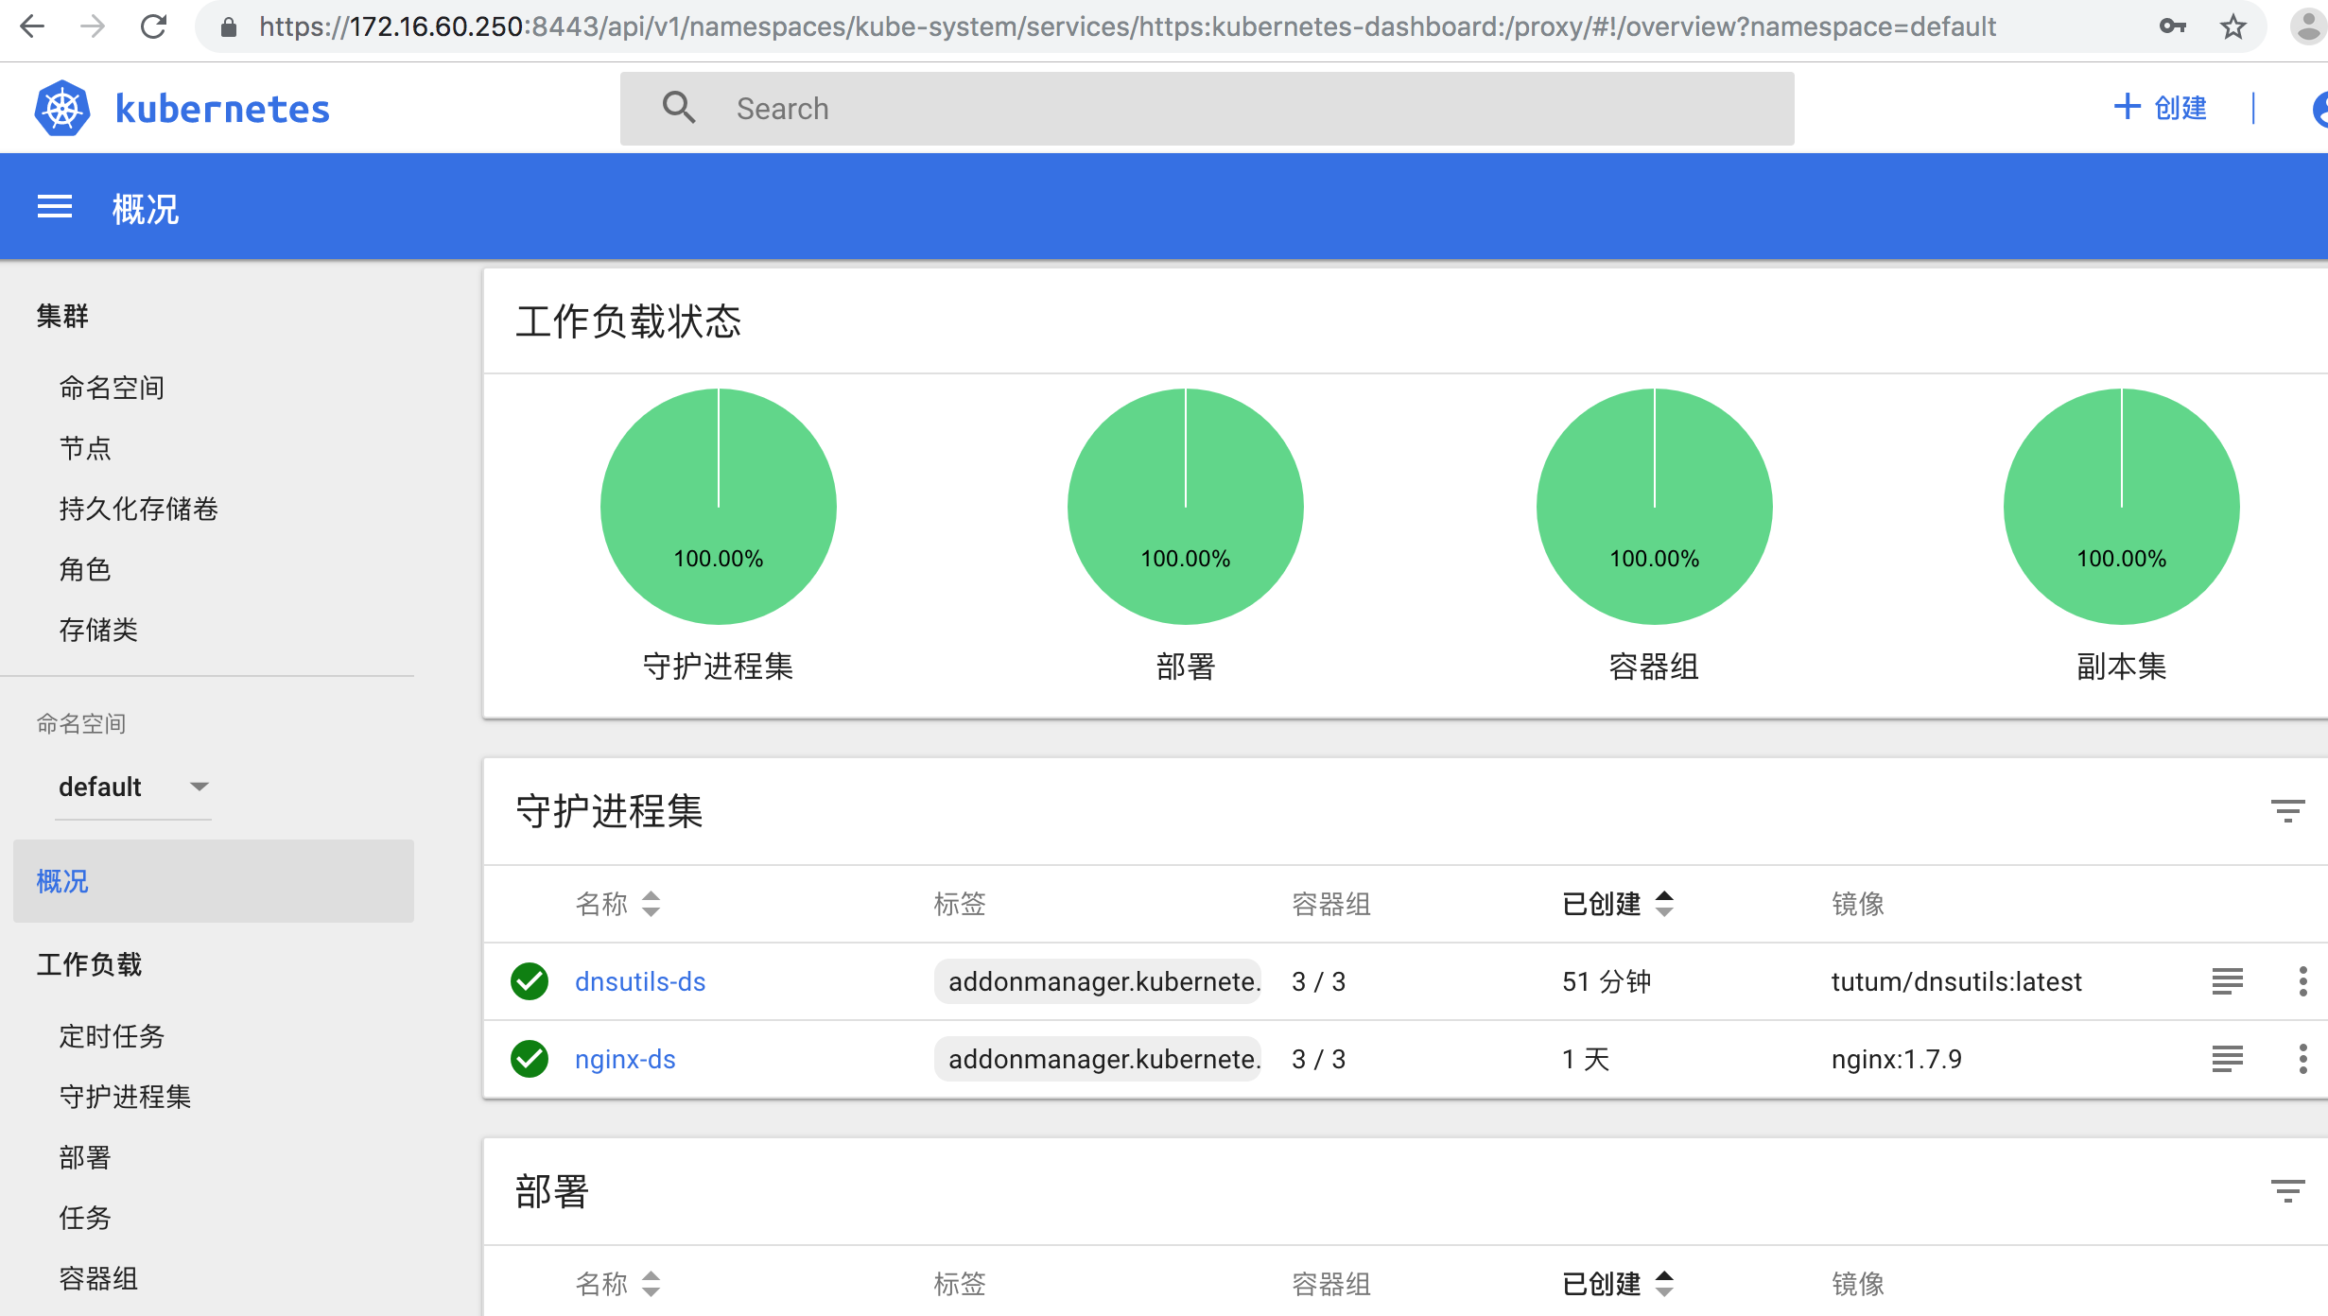Select 任务 in sidebar

[85, 1218]
